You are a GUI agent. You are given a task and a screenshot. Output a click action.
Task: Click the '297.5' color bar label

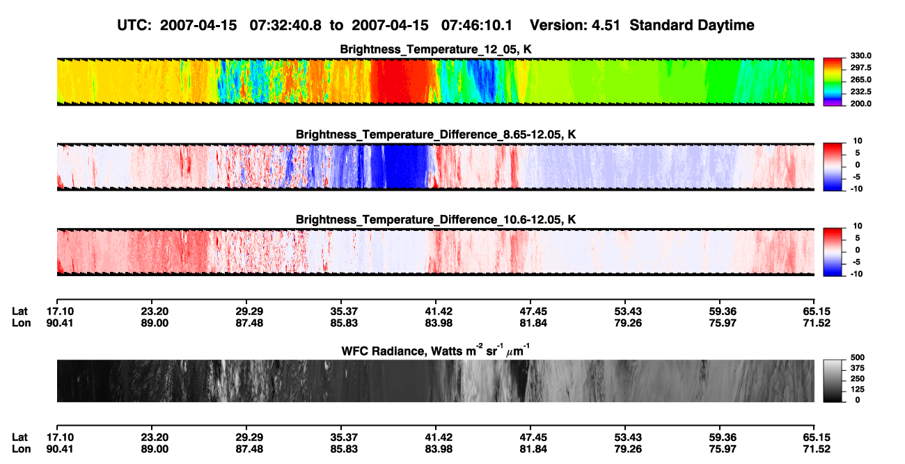(861, 67)
